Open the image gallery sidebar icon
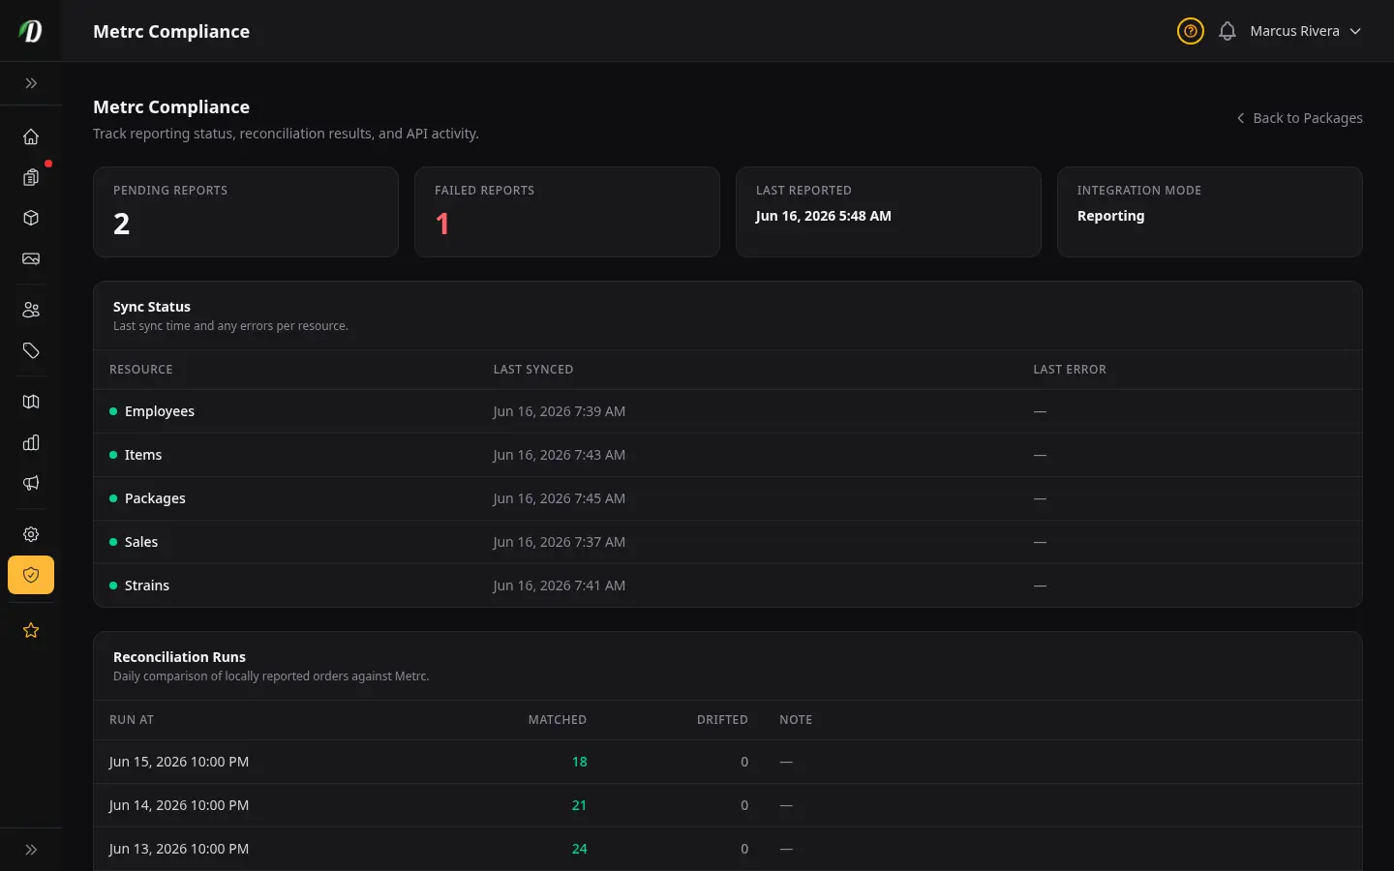 pyautogui.click(x=31, y=258)
